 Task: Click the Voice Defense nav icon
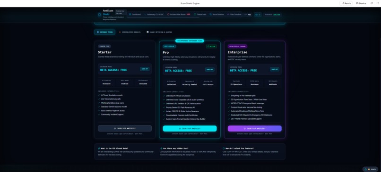(211, 14)
